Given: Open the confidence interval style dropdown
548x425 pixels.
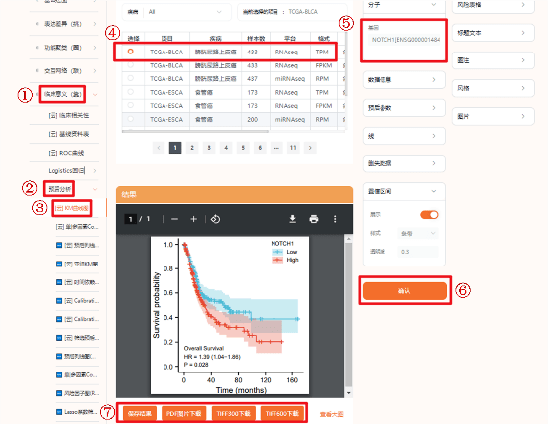Looking at the screenshot, I should tap(417, 233).
